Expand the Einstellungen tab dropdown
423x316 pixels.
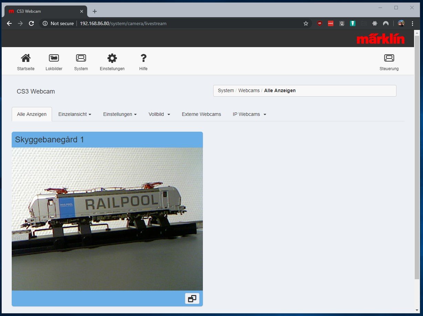[120, 114]
